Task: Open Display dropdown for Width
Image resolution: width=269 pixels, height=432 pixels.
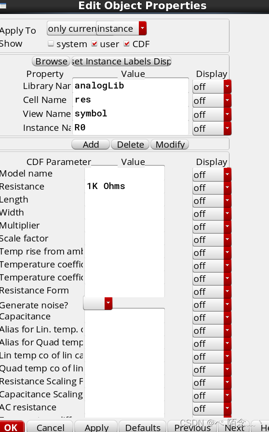Action: pos(212,214)
